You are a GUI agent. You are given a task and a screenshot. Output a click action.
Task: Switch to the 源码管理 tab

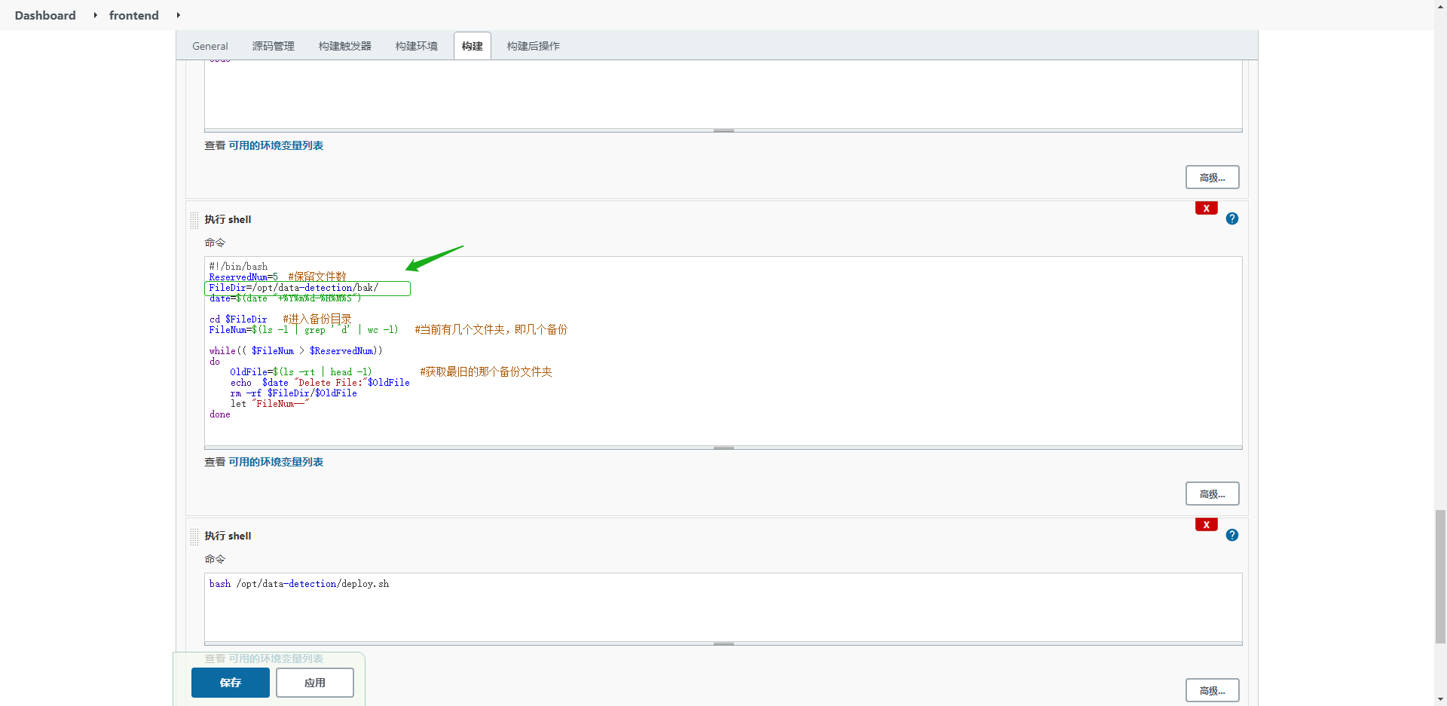pyautogui.click(x=274, y=46)
